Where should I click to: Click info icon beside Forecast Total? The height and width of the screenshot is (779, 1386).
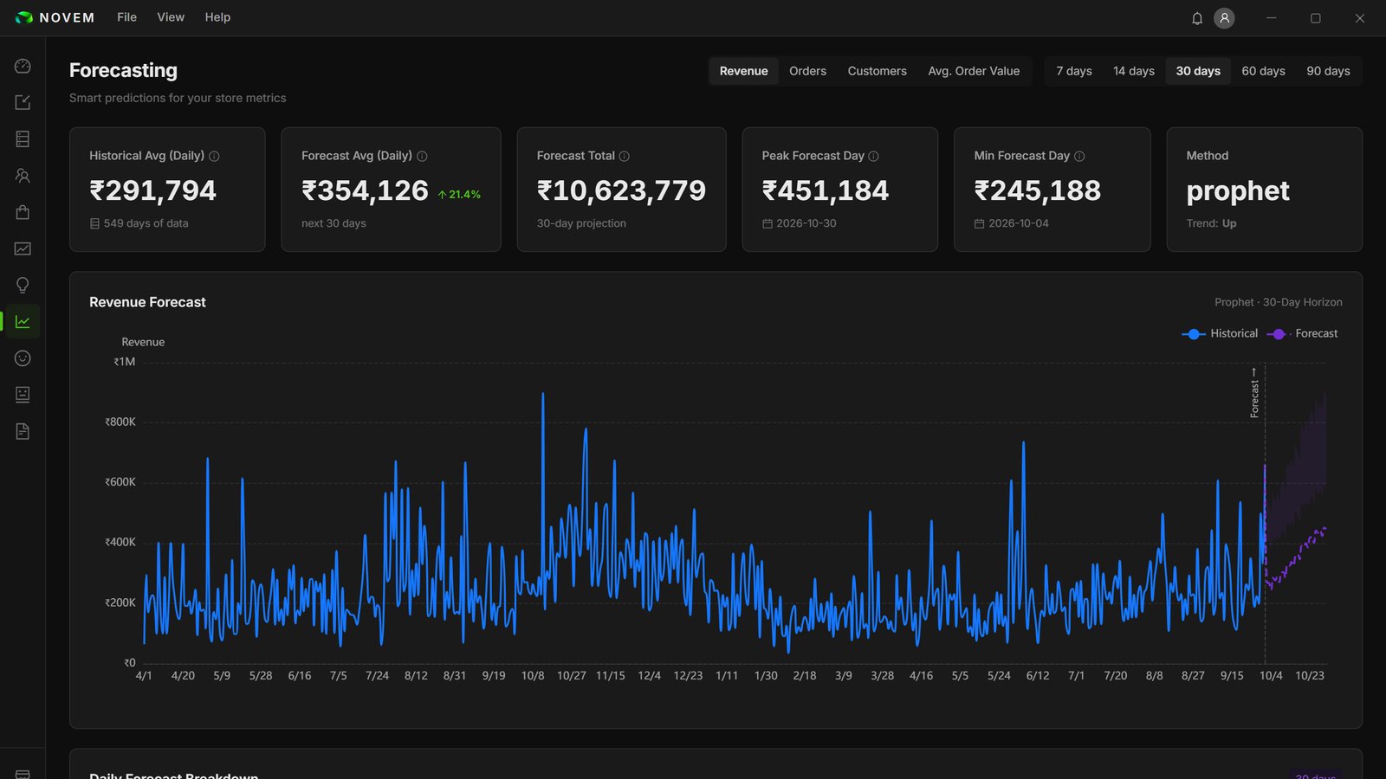(x=625, y=157)
